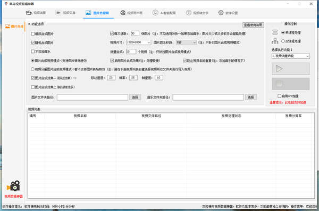Click the microphone icon of AI智能配音 tab

[x=155, y=13]
